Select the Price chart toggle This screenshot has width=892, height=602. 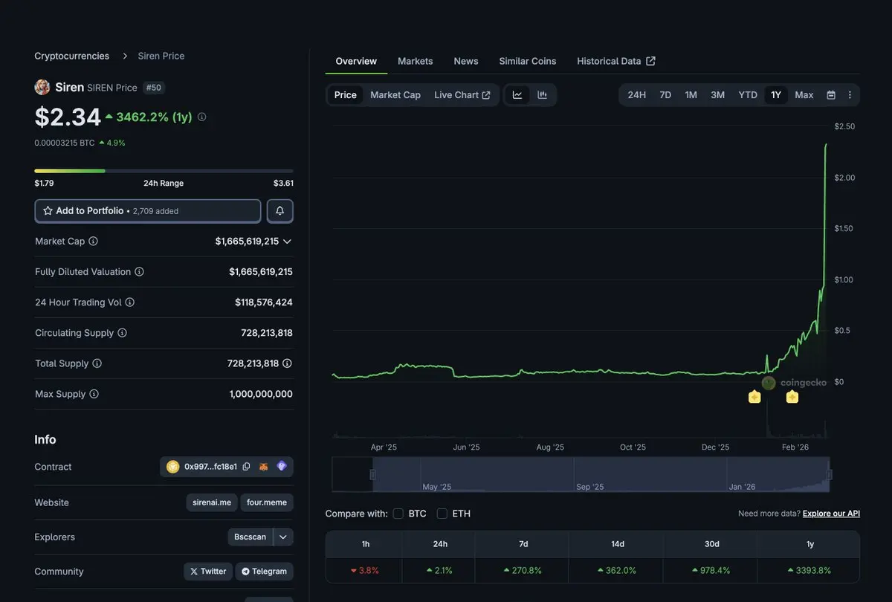345,95
